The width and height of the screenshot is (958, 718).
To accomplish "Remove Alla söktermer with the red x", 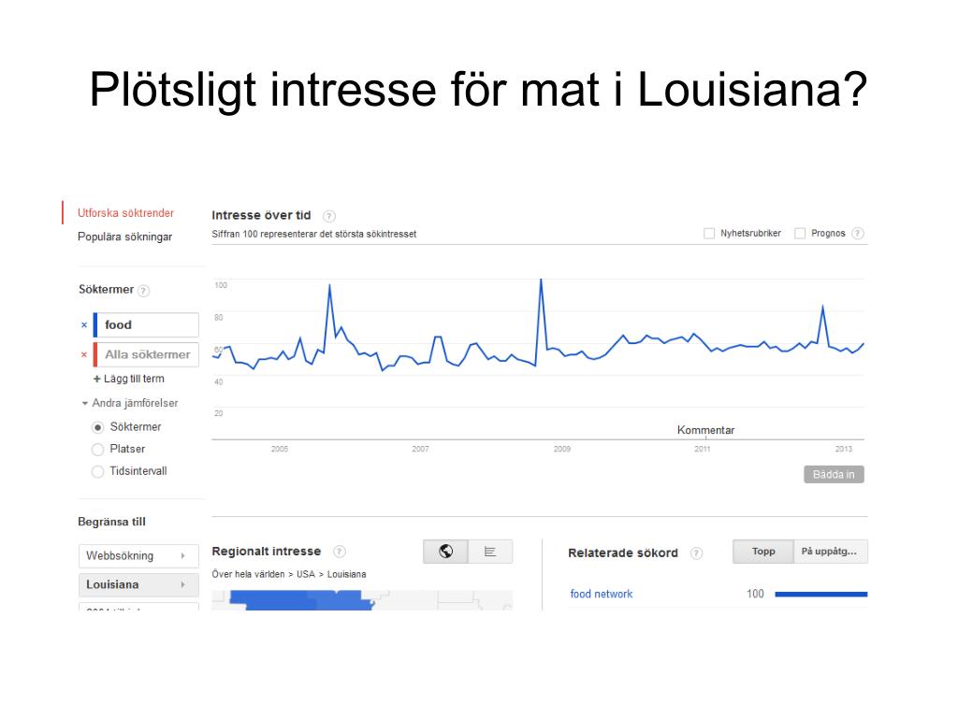I will pyautogui.click(x=84, y=354).
